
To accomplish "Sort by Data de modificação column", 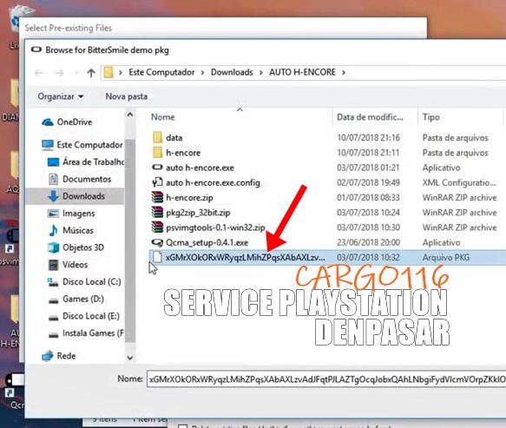I will coord(370,117).
